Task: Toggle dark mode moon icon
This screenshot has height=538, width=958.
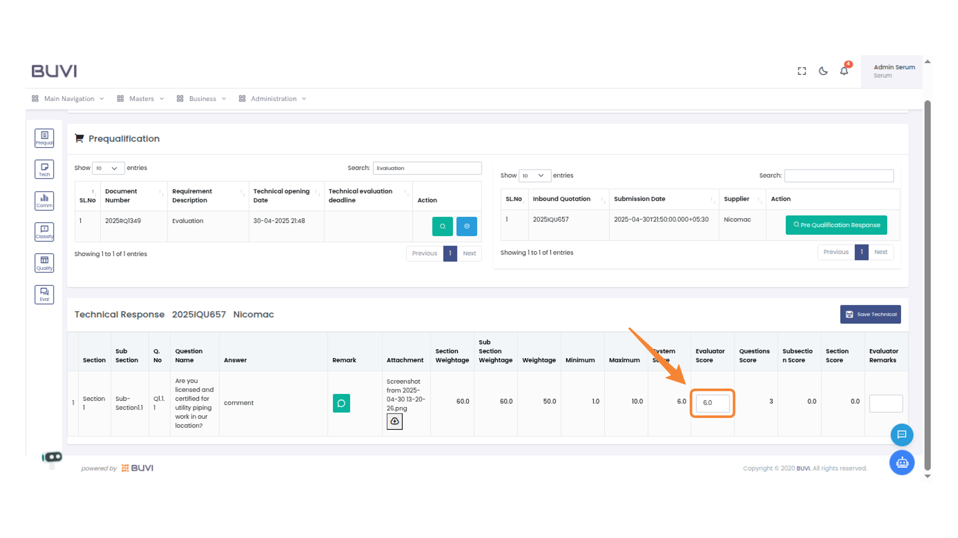Action: coord(823,71)
